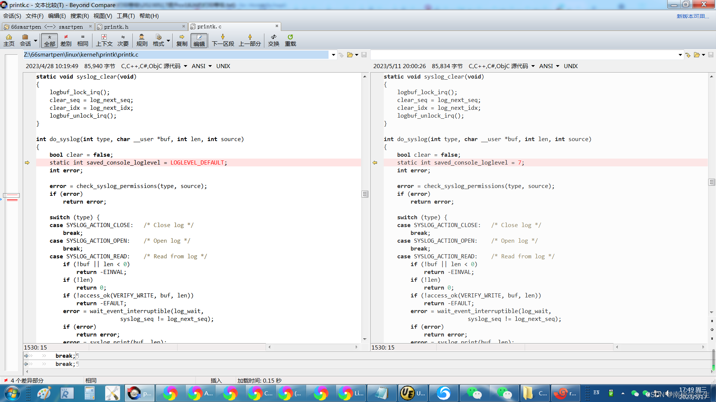Go to previous part (上一部分)
Viewport: 716px width, 402px height.
(249, 40)
